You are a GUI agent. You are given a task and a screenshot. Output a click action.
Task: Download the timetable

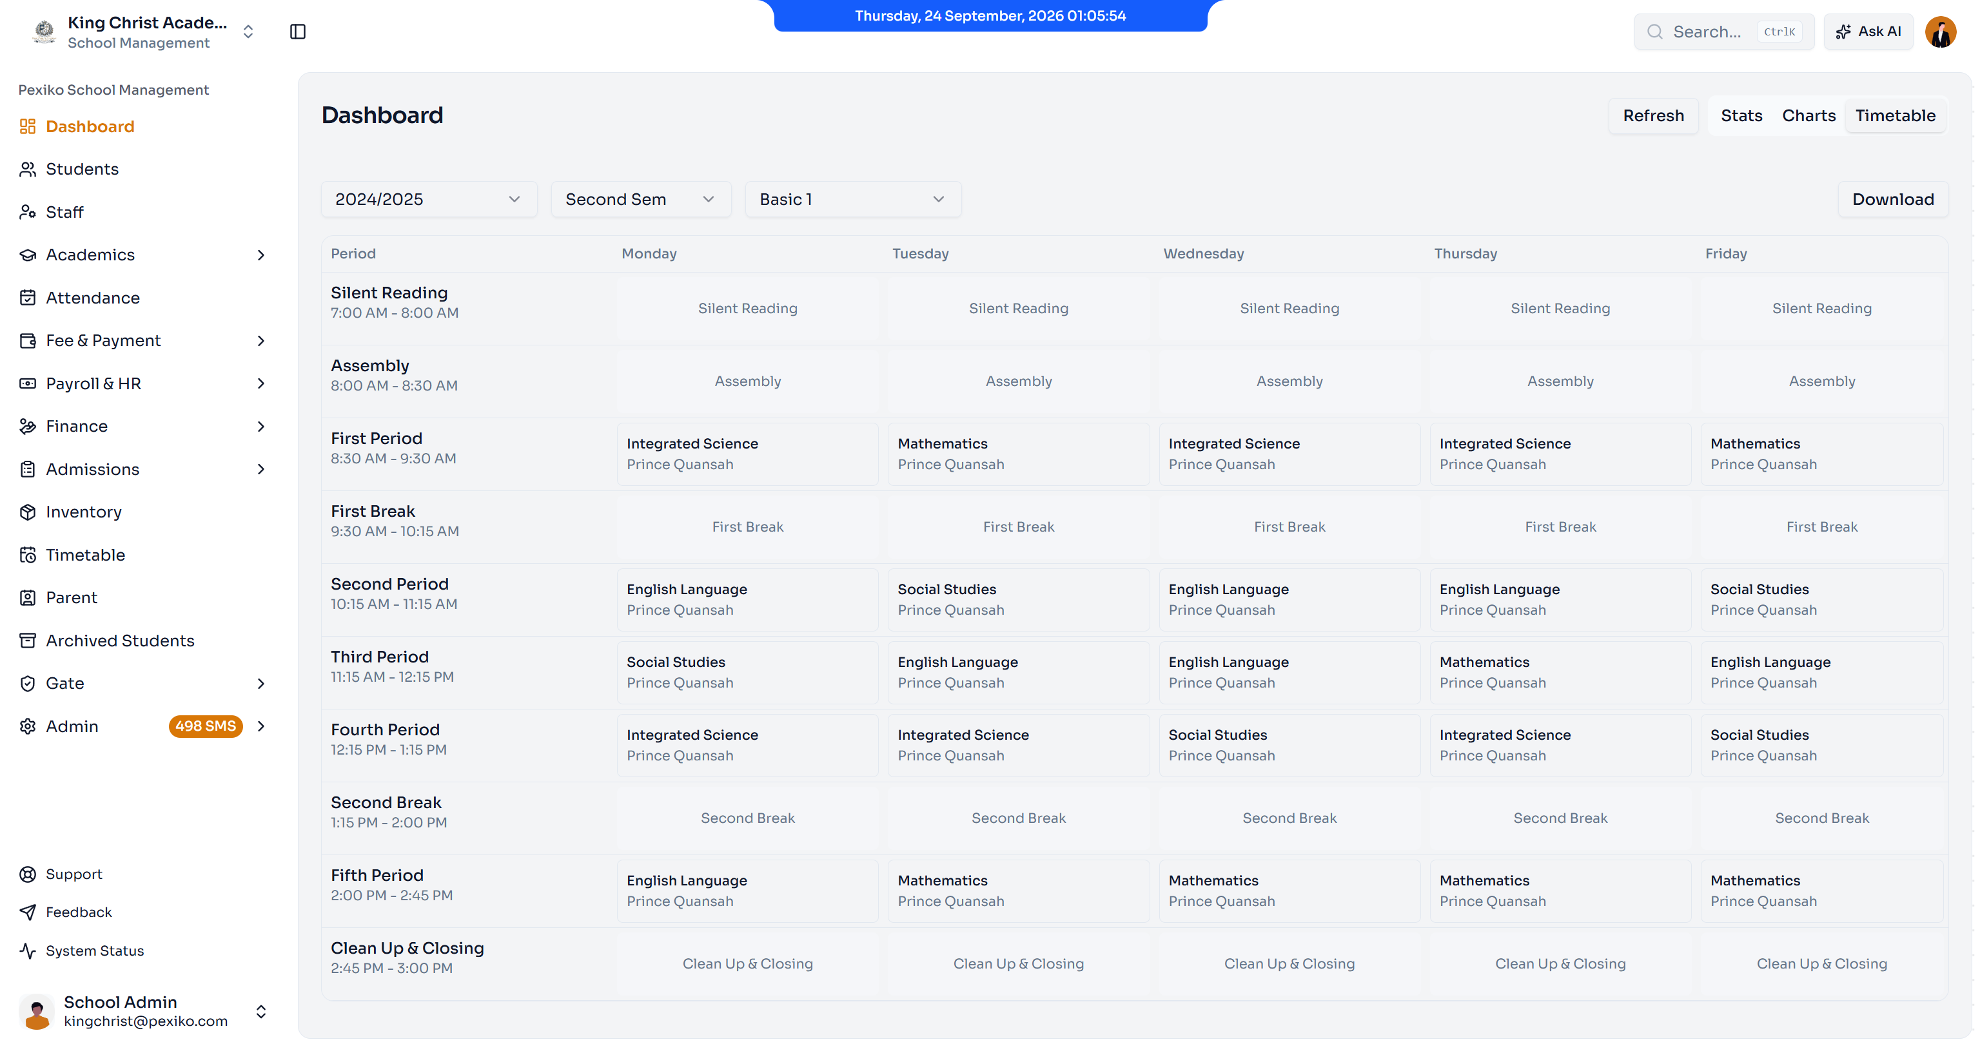coord(1892,199)
